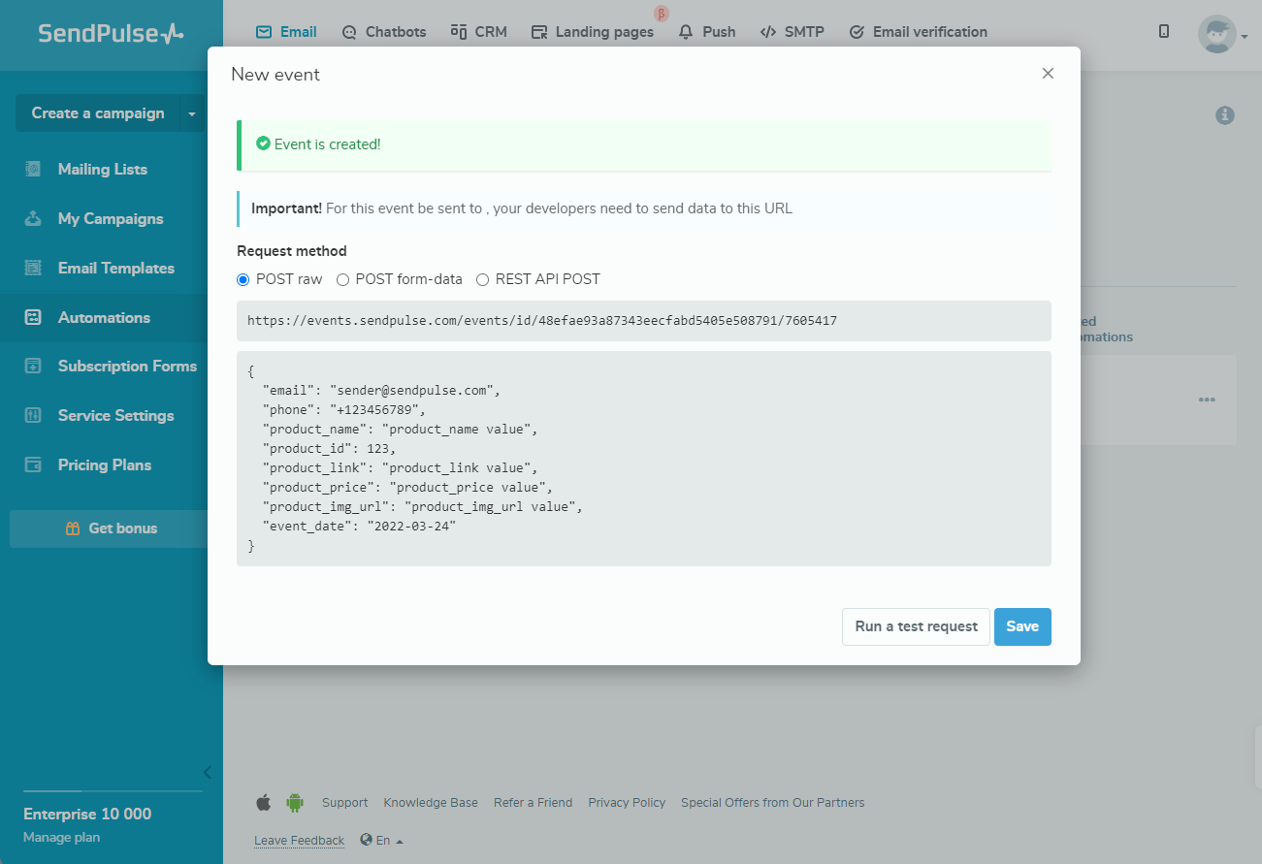The image size is (1262, 864).
Task: Click the Pricing Plans wallet icon
Action: pos(33,465)
